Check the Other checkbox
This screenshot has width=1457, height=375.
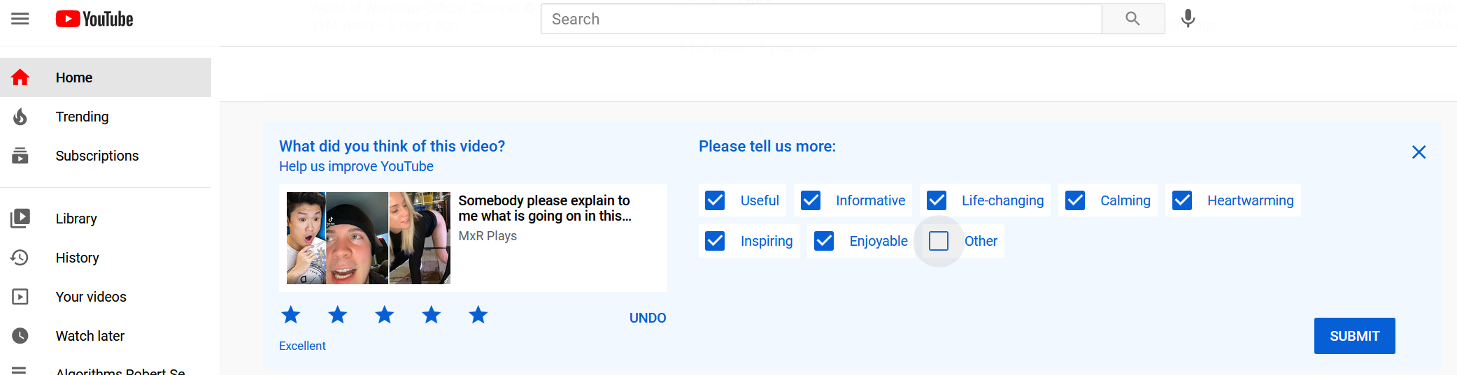(x=939, y=241)
